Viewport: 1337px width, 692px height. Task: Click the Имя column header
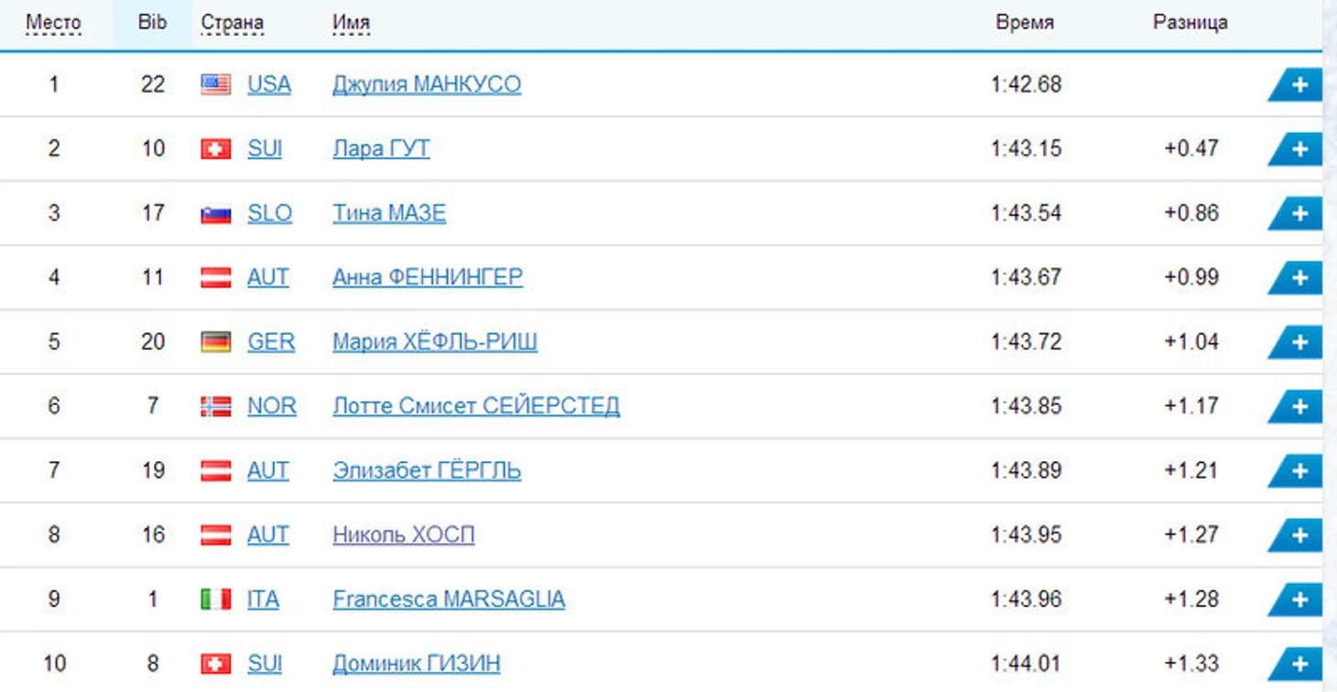[x=351, y=23]
